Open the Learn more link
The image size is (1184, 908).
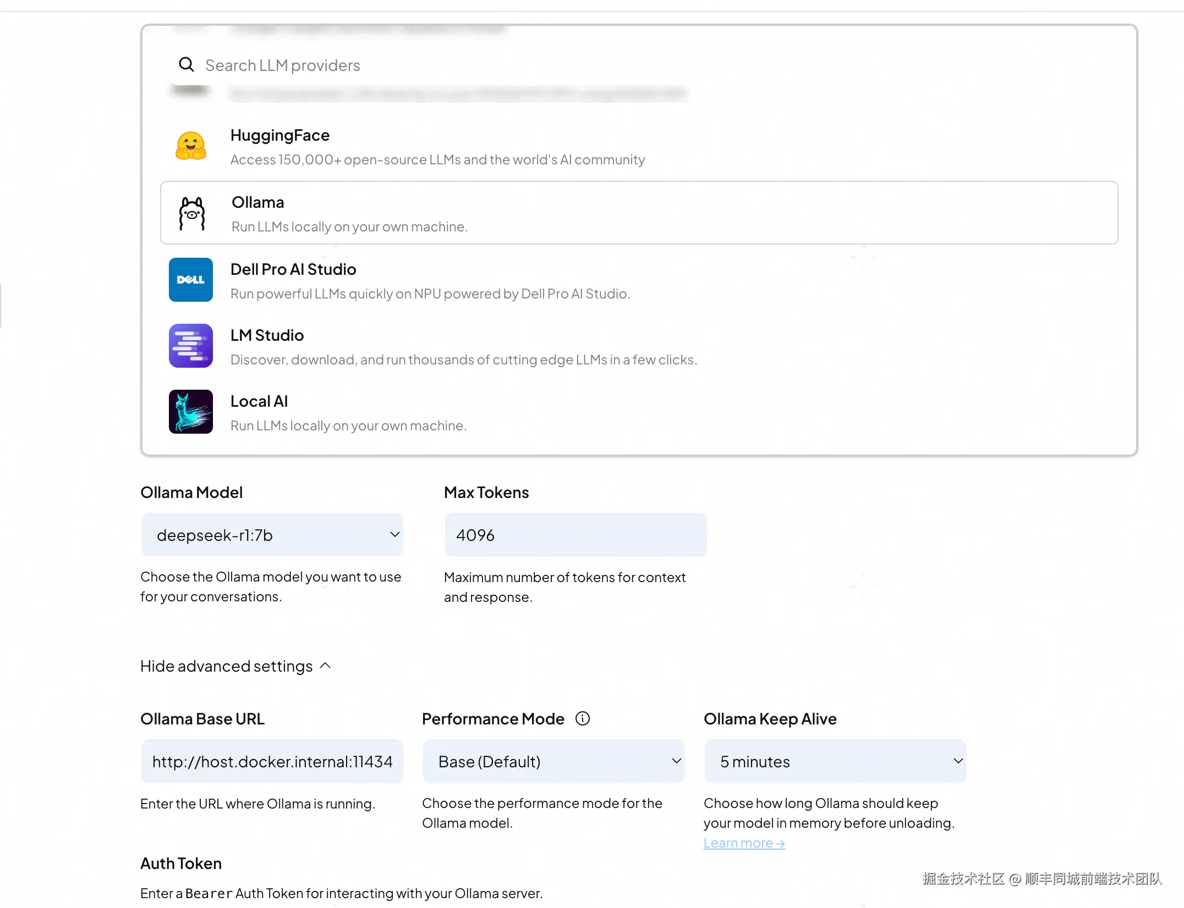(x=744, y=843)
